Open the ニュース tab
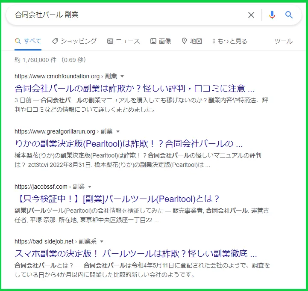308x291 pixels. pyautogui.click(x=123, y=41)
